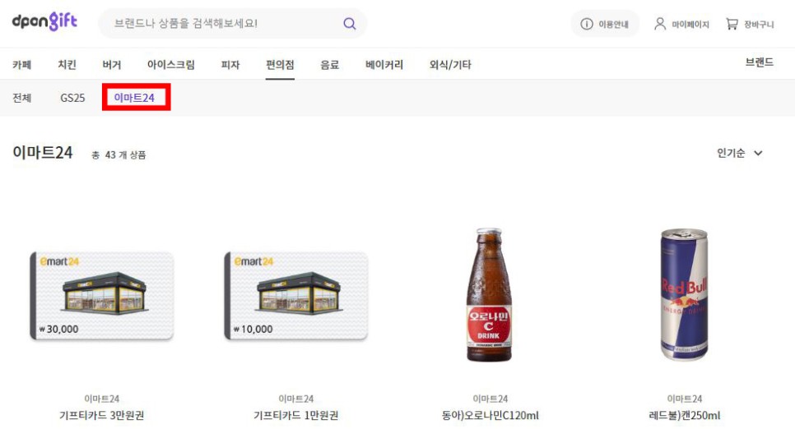Open the 레드불)캔250ml product title
Viewport: 795px width, 429px height.
pyautogui.click(x=685, y=415)
